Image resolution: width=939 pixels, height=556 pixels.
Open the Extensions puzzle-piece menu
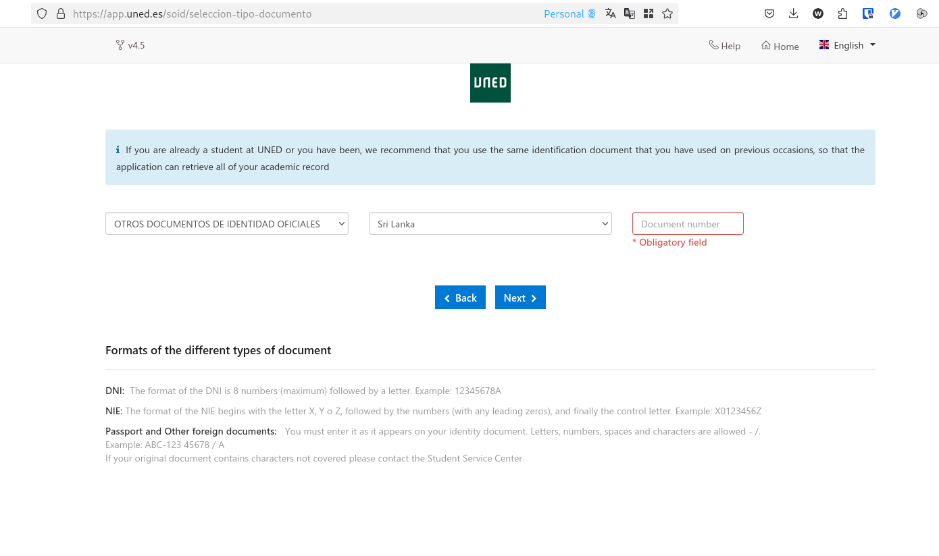(842, 13)
